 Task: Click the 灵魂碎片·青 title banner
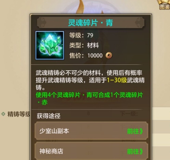click(x=91, y=22)
